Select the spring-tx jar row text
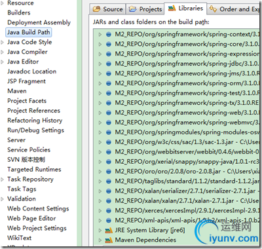 [x=187, y=103]
